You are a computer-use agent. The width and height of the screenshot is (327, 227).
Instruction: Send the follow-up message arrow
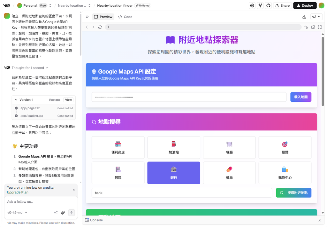pyautogui.click(x=71, y=213)
